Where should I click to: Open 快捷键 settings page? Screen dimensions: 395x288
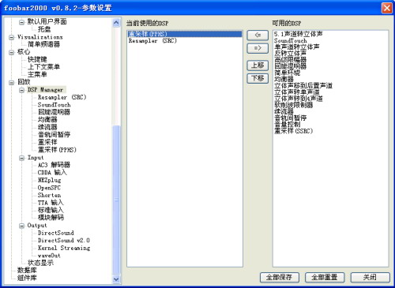(37, 59)
